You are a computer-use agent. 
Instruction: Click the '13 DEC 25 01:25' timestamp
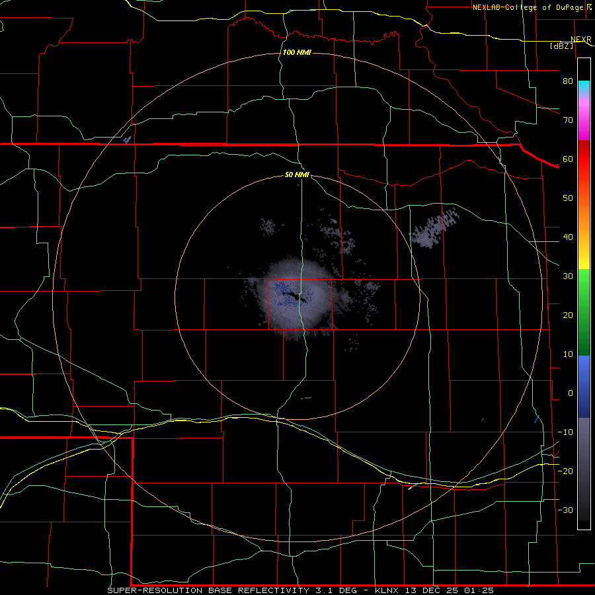coord(449,590)
